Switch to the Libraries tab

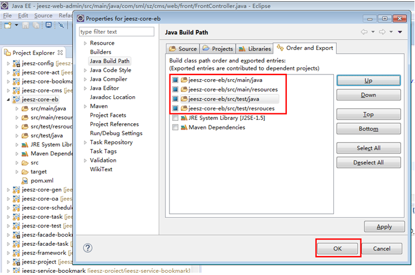point(255,49)
